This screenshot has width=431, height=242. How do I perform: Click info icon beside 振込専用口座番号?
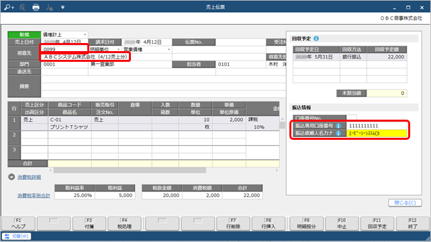coord(338,126)
